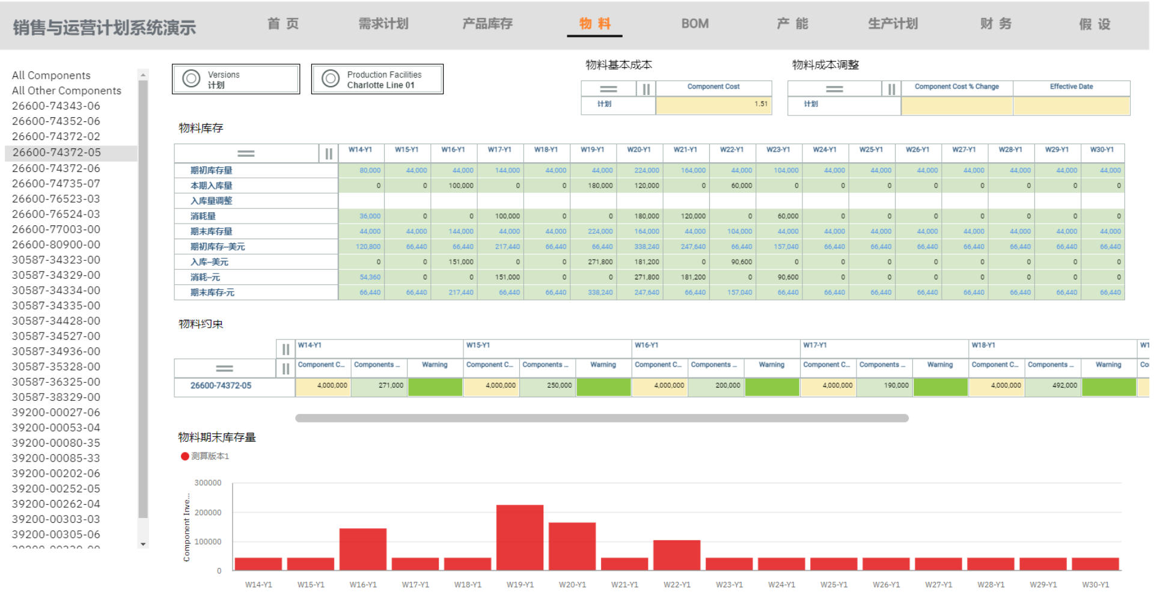
Task: Select All Other Components entry
Action: 66,91
